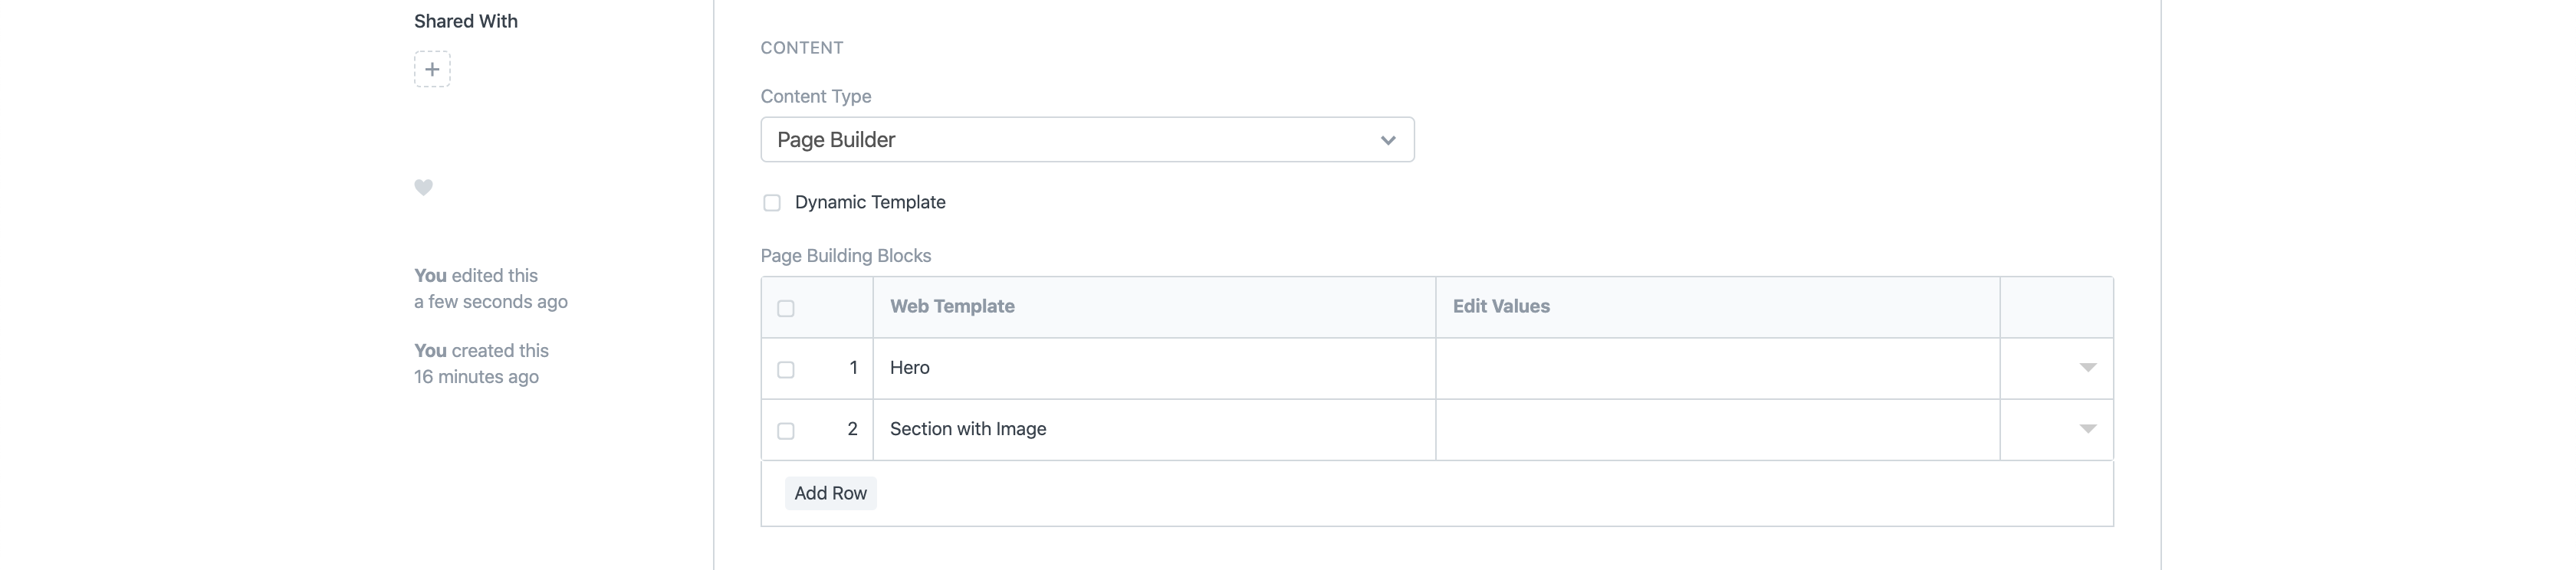Click the Web Template column header
Viewport: 2576px width, 570px height.
(952, 307)
